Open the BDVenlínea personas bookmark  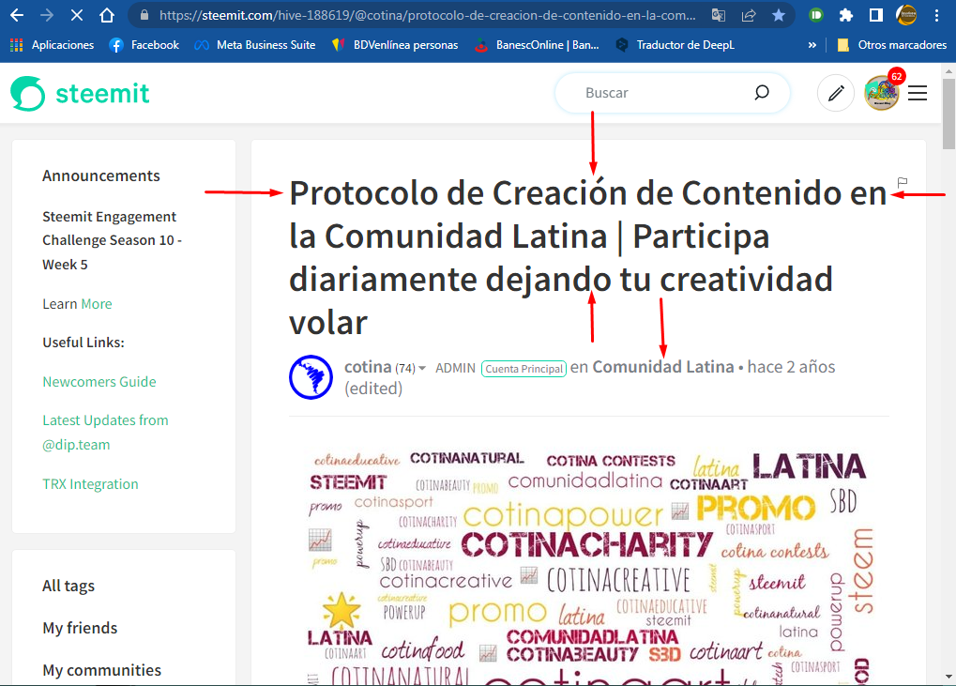[395, 44]
